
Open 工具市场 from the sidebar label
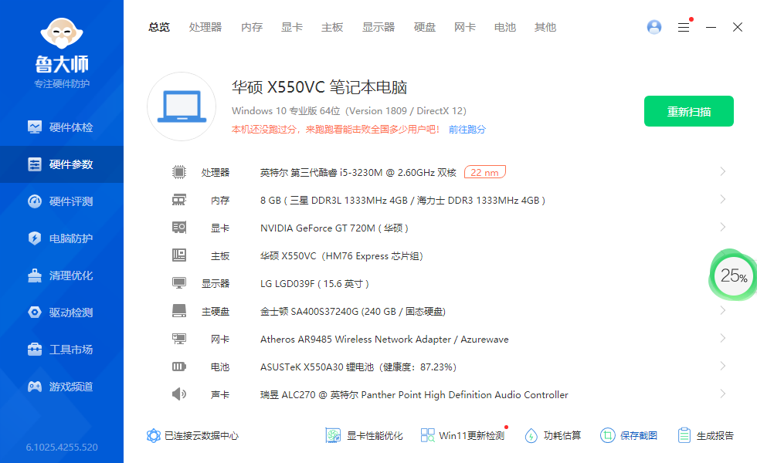(x=71, y=350)
